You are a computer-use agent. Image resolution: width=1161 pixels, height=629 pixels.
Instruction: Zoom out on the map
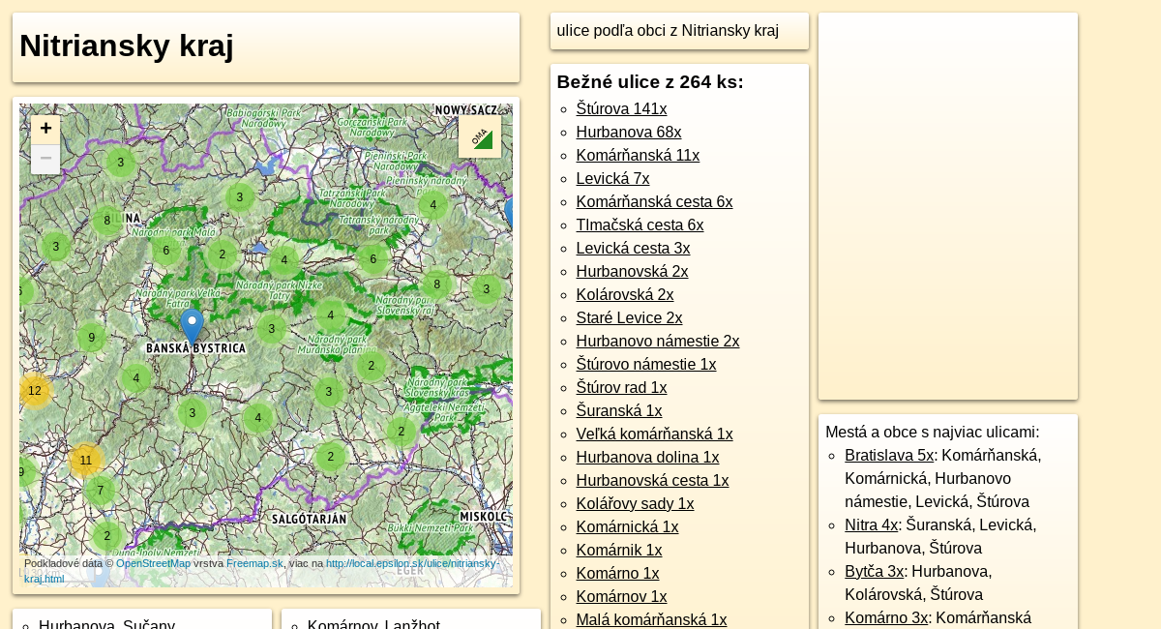[x=45, y=159]
